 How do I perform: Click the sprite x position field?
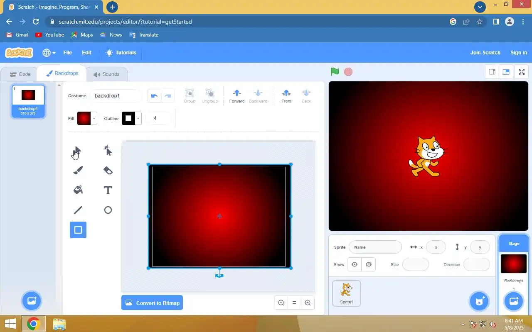pos(436,247)
